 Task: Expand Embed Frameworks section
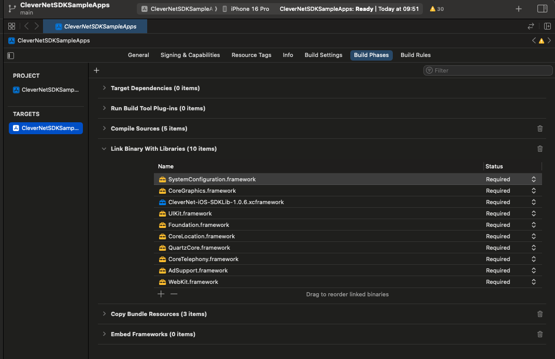coord(104,334)
